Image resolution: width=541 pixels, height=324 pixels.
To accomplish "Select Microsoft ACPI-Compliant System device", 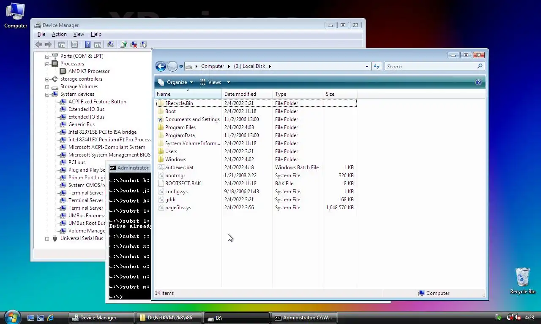I will point(107,147).
